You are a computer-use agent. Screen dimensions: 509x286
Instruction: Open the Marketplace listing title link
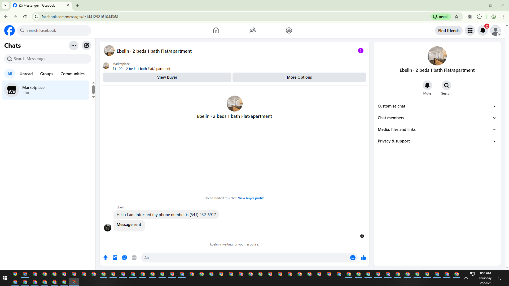(141, 69)
